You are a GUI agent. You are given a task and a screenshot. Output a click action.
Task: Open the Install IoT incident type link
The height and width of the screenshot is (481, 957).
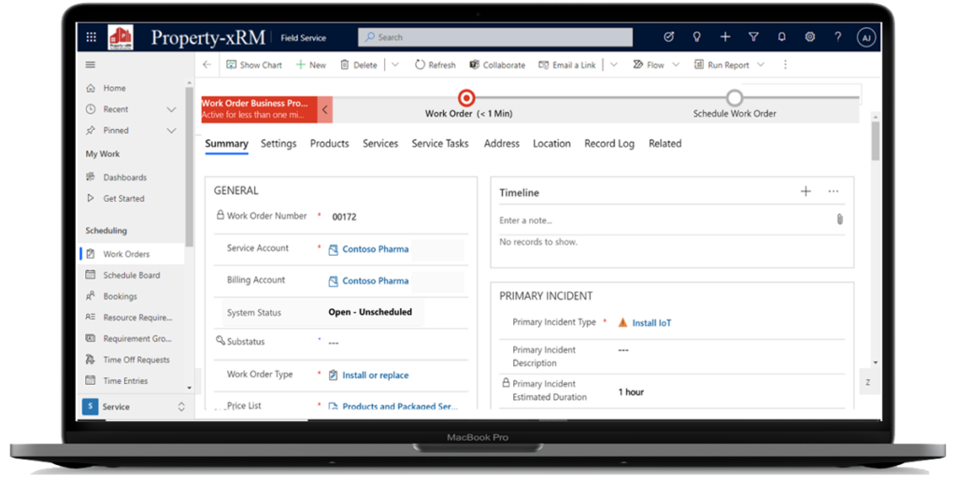coord(651,323)
